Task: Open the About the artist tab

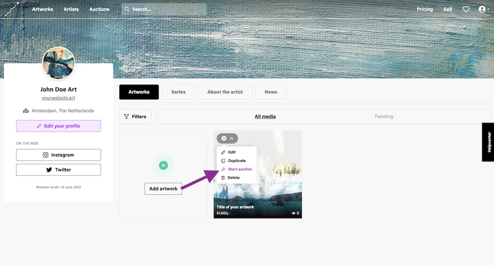Action: pos(225,92)
